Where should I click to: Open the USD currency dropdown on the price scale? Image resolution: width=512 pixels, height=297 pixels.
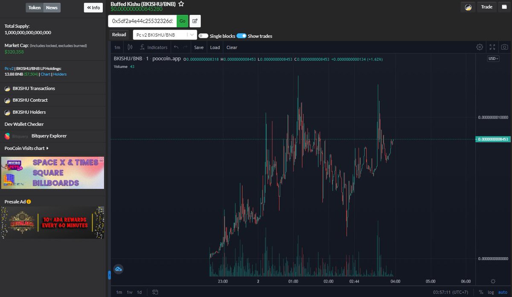(x=493, y=59)
